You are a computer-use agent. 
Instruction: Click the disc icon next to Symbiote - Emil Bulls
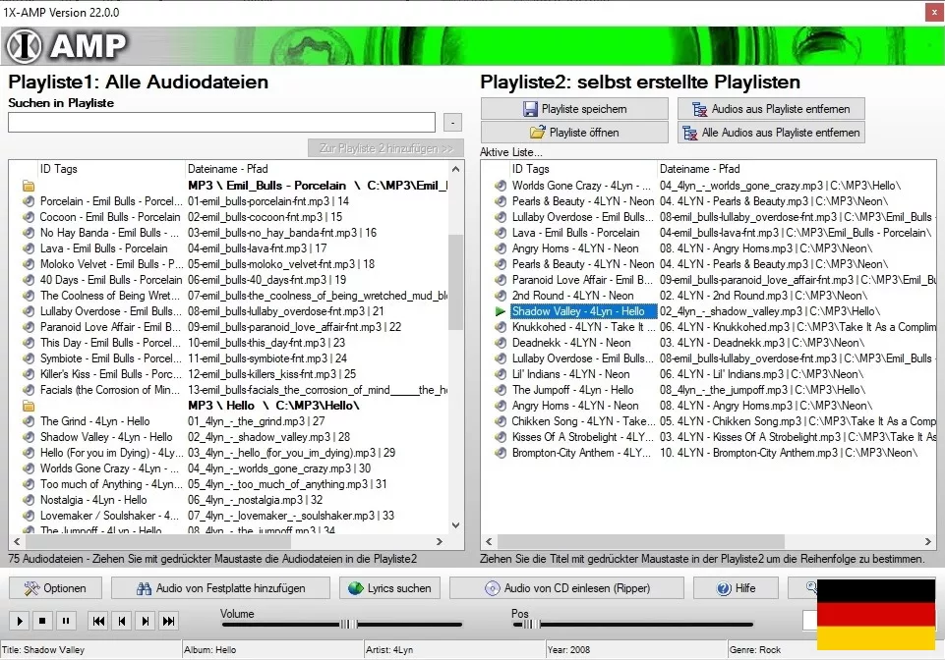point(29,358)
